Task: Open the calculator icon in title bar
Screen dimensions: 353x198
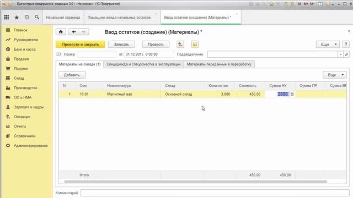Action: pos(285,4)
